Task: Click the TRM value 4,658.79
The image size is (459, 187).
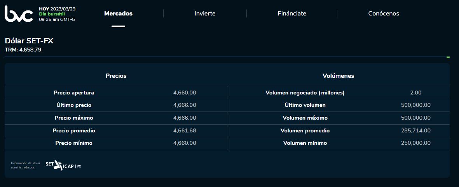Action: (x=30, y=50)
